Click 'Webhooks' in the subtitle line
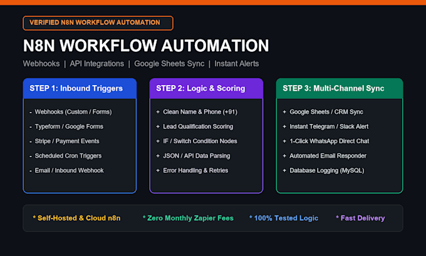 click(41, 64)
